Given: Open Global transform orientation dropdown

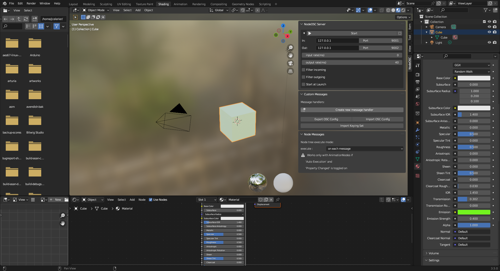Looking at the screenshot, I should tap(219, 10).
